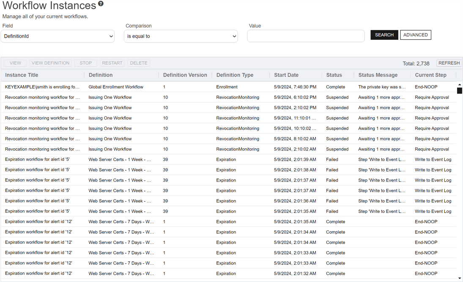
Task: Click the VIEW toolbar button
Action: point(15,63)
